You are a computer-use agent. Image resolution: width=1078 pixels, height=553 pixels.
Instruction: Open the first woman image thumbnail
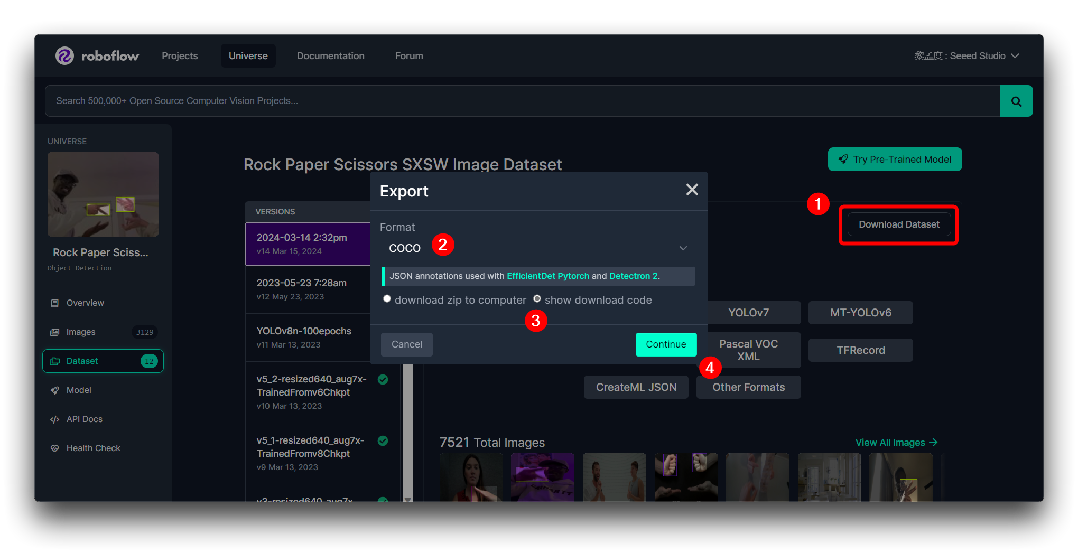471,477
